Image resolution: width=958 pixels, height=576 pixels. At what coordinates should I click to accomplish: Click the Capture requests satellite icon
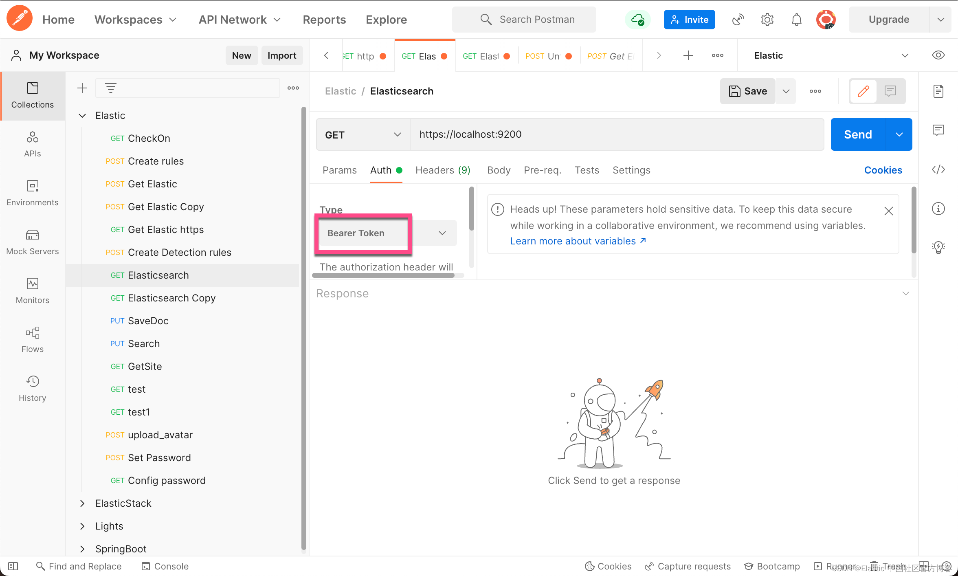click(738, 20)
